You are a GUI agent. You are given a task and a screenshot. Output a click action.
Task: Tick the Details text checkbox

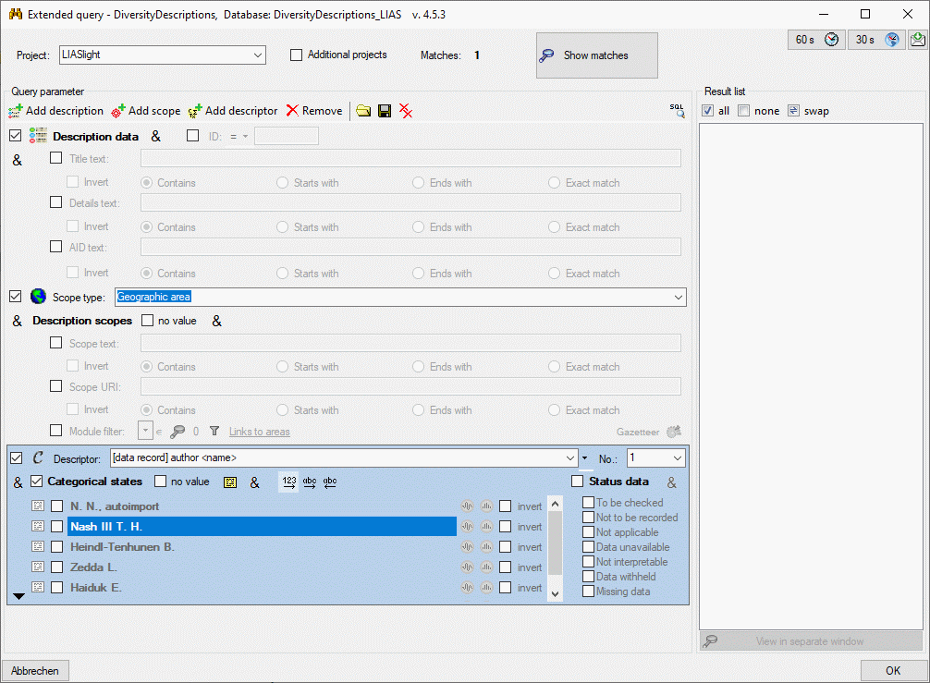click(x=55, y=202)
